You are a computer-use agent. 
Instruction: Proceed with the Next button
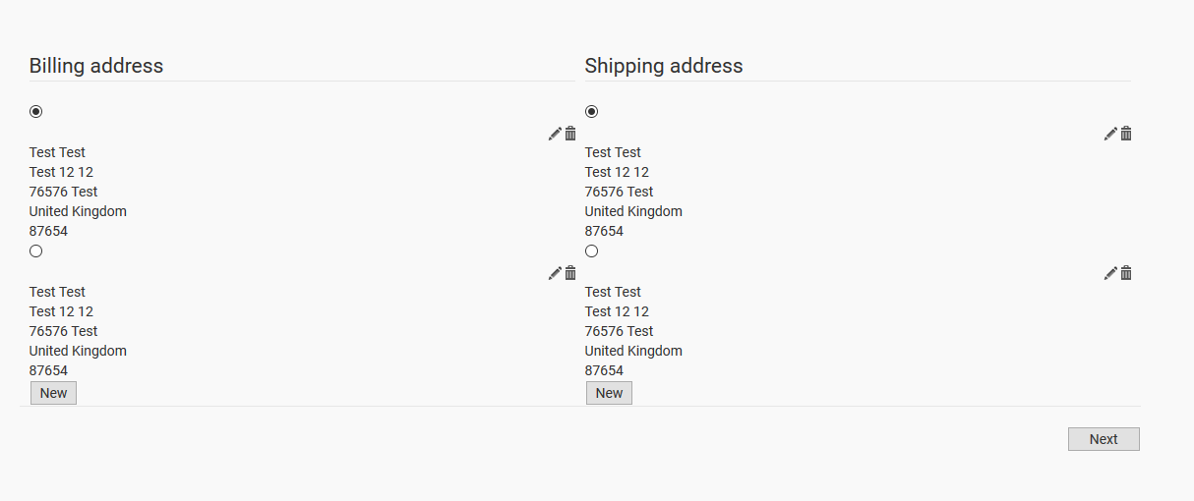click(x=1104, y=439)
